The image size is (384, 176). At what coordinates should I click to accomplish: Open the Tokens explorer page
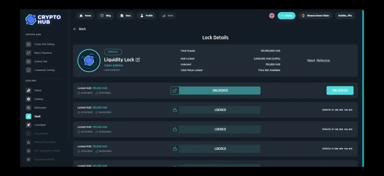(38, 90)
